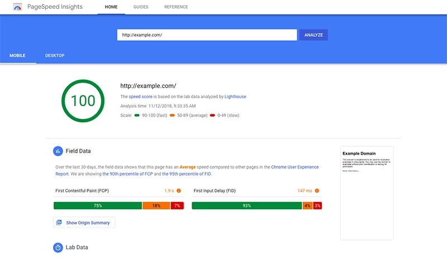Click the http://example.com/ result heading
The width and height of the screenshot is (447, 279).
coord(148,86)
